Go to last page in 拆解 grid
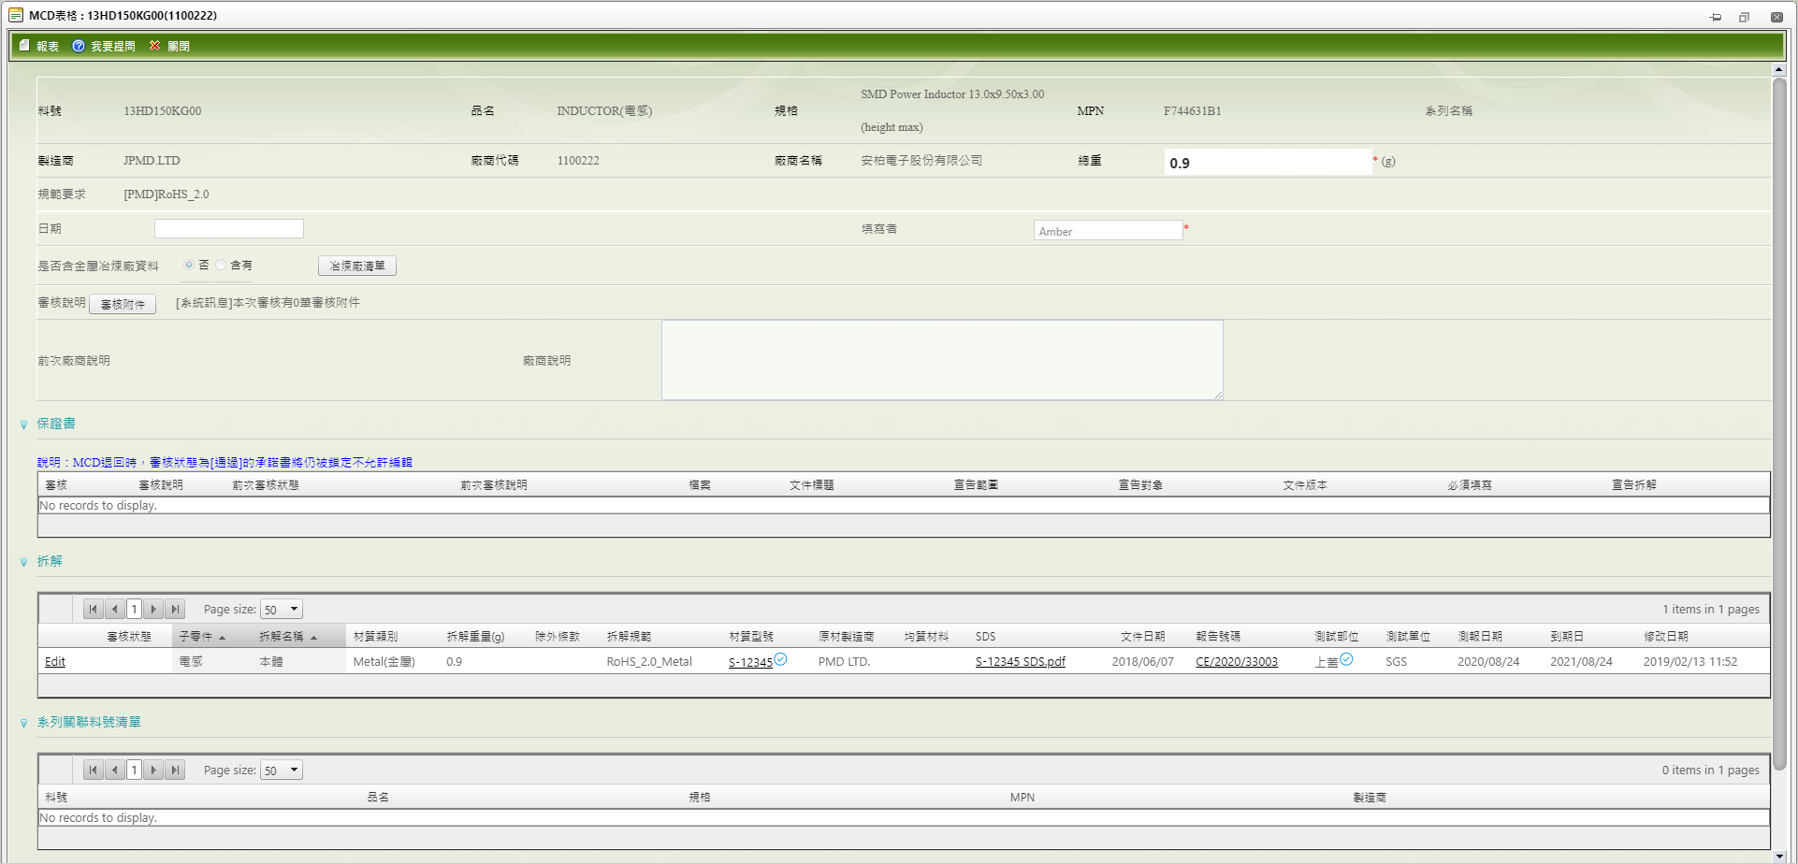Image resolution: width=1798 pixels, height=864 pixels. tap(175, 609)
